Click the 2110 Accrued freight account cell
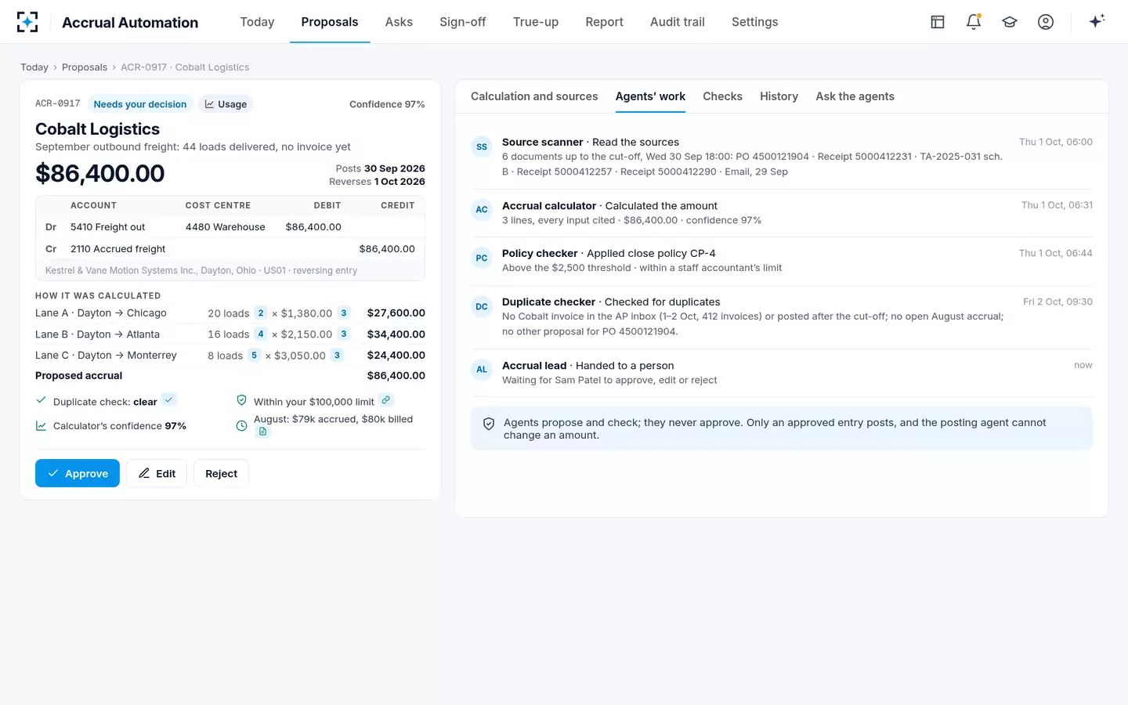 point(118,249)
